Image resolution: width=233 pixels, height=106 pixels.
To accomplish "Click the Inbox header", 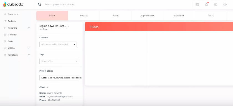I will coord(159,26).
